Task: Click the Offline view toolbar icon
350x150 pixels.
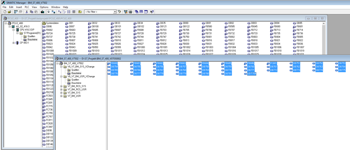Action: [49, 11]
